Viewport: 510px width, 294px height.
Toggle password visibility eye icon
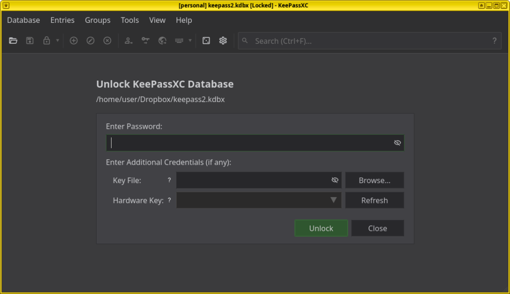click(397, 143)
